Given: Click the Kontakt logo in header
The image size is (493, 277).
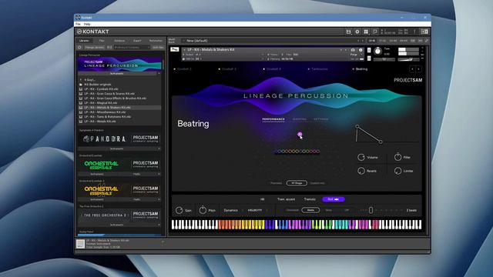Looking at the screenshot, I should coord(93,32).
